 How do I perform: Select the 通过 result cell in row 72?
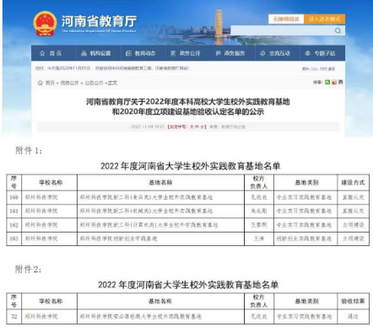(353, 316)
